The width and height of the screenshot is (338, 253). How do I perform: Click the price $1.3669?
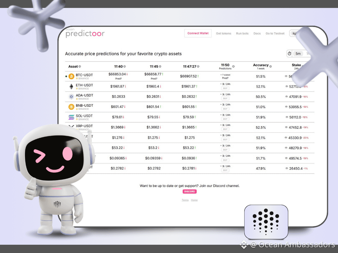pos(117,127)
